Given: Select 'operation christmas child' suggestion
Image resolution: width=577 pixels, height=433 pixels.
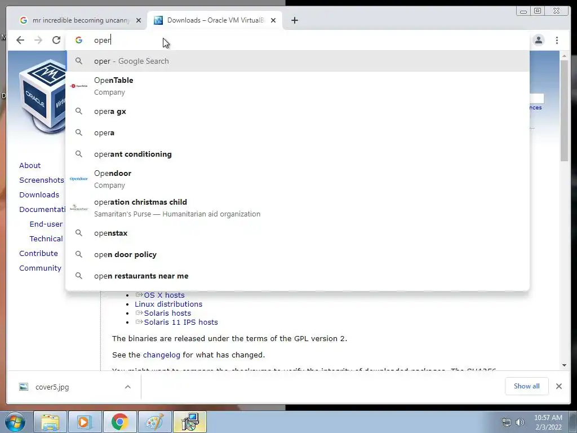Looking at the screenshot, I should click(298, 207).
